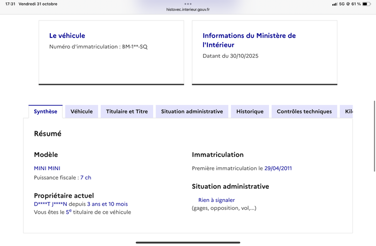Go to the Historique tab
This screenshot has height=246, width=376.
250,112
